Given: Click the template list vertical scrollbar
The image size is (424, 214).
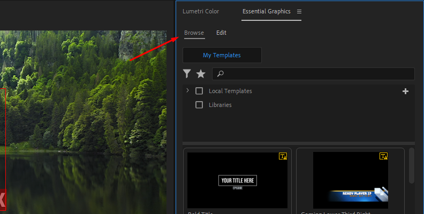Looking at the screenshot, I should (411, 166).
